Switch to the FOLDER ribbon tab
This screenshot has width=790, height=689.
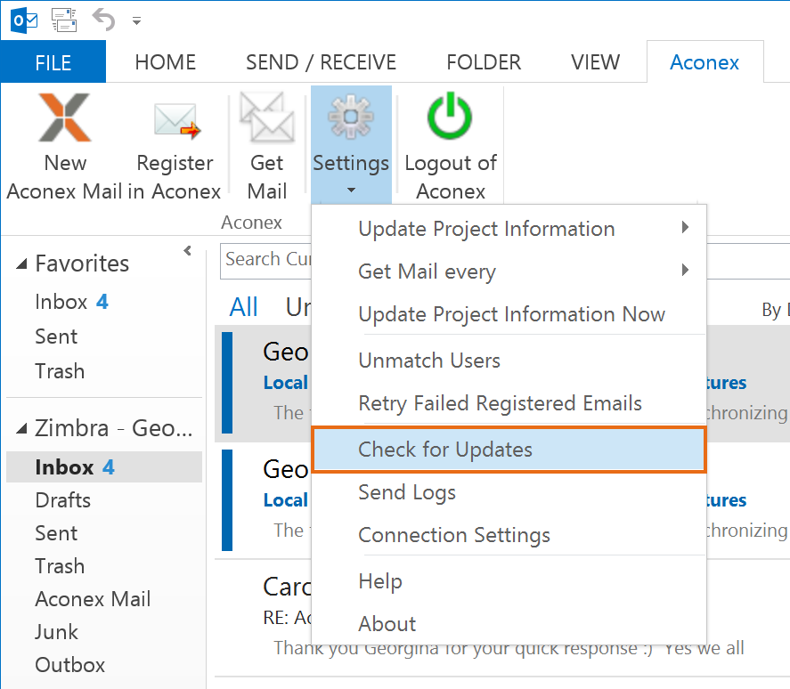tap(484, 62)
